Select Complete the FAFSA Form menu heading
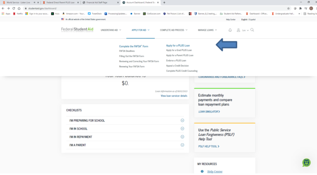Image resolution: width=317 pixels, height=175 pixels. pyautogui.click(x=134, y=46)
